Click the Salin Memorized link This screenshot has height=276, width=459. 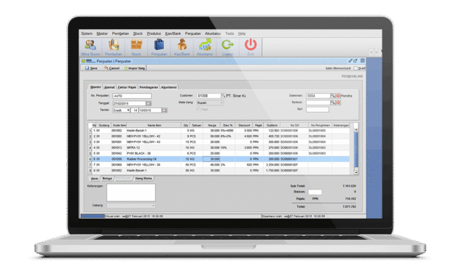[338, 68]
